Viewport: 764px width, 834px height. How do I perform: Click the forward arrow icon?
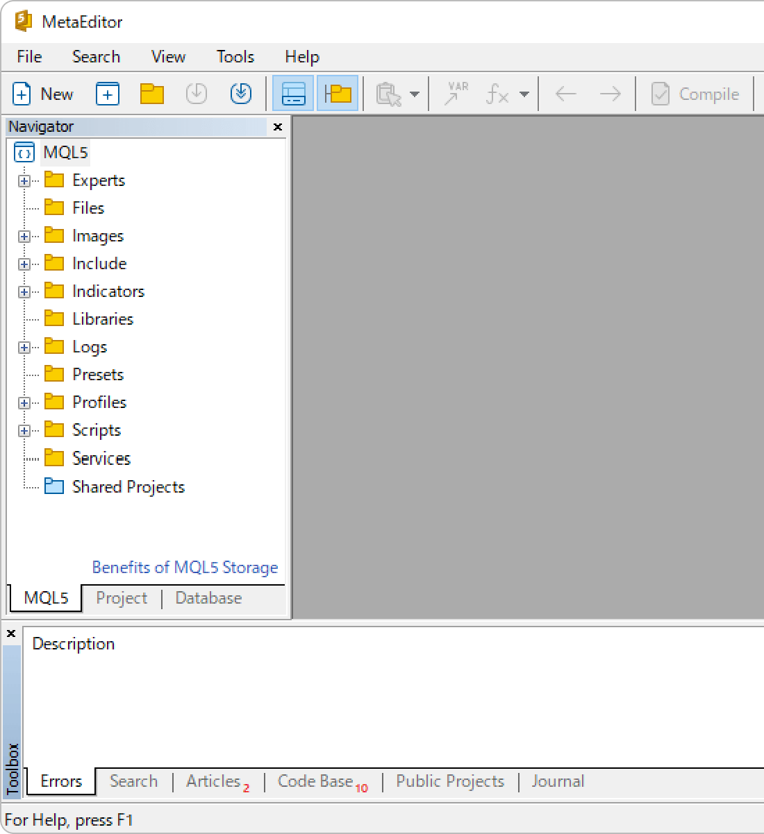click(x=610, y=94)
